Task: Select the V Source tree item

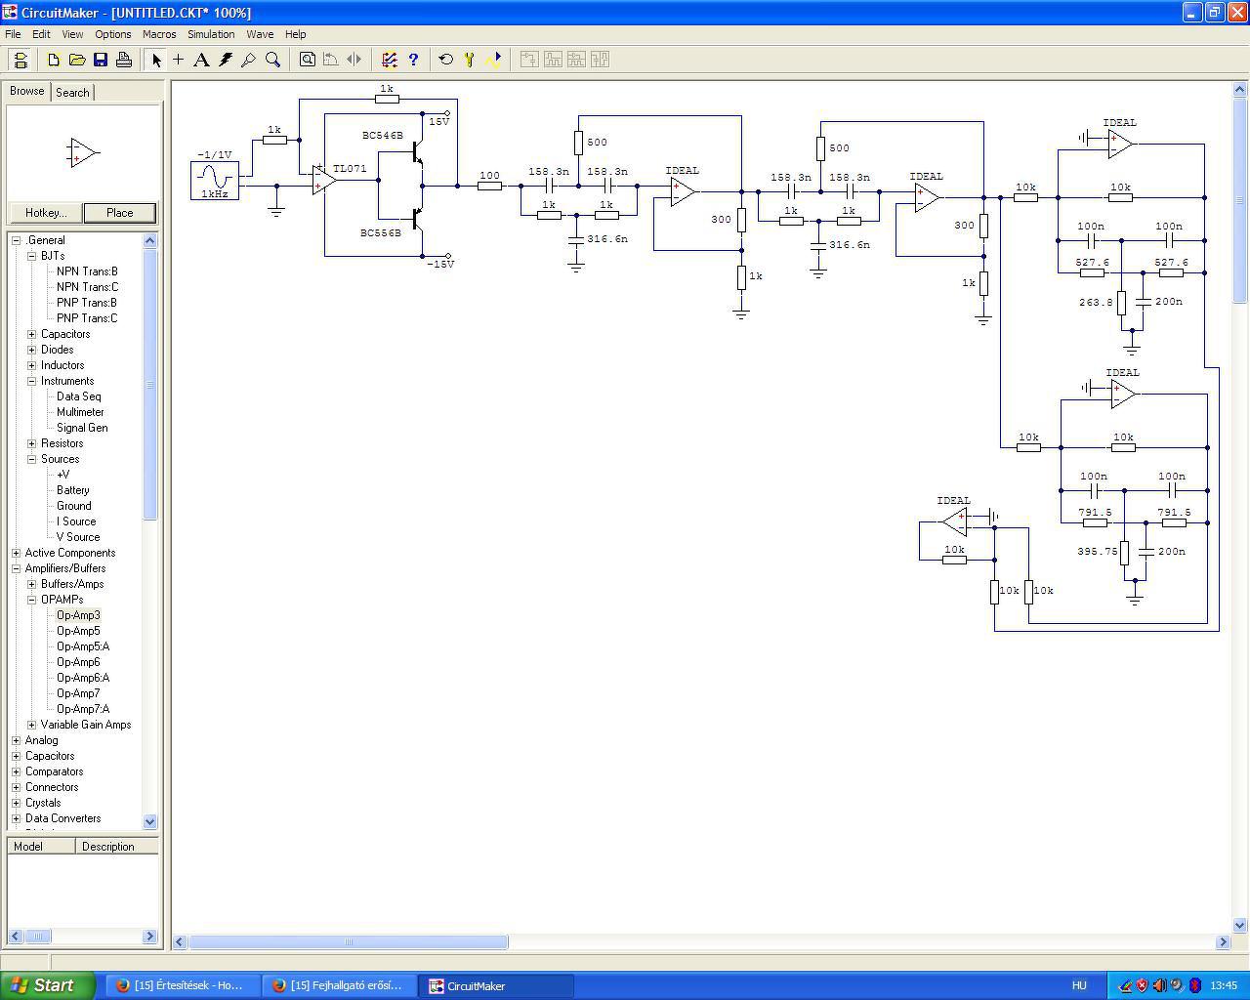Action: tap(78, 537)
